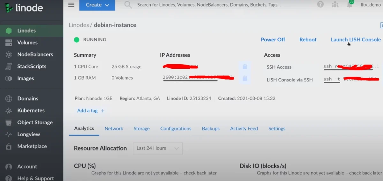Image resolution: width=383 pixels, height=181 pixels.
Task: Switch to the Settings tab
Action: point(277,129)
